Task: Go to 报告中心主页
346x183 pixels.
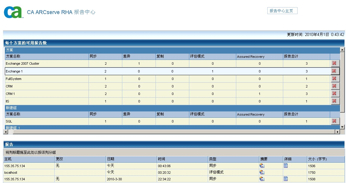Action: pos(282,11)
